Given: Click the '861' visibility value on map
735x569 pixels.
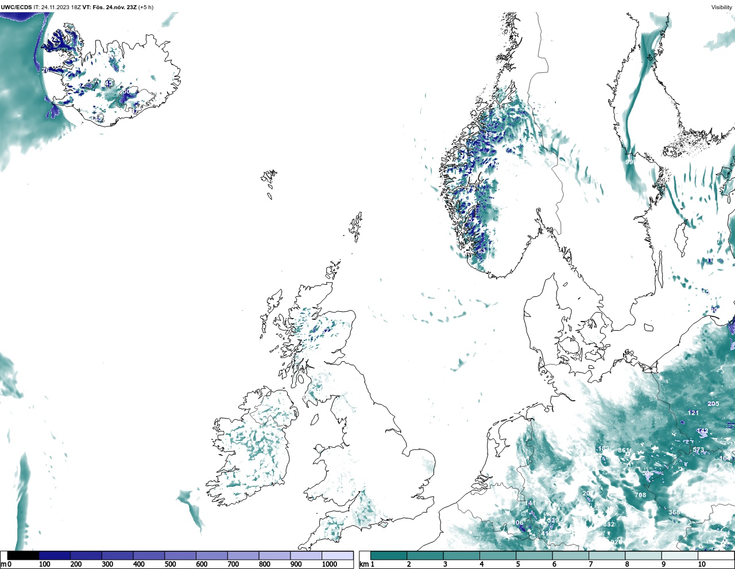Looking at the screenshot, I should tap(624, 450).
